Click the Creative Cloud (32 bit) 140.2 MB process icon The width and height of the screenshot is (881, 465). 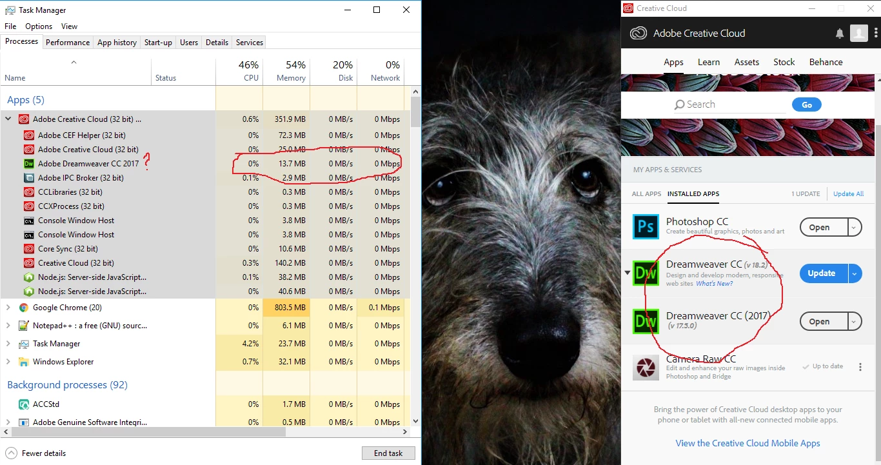[28, 263]
